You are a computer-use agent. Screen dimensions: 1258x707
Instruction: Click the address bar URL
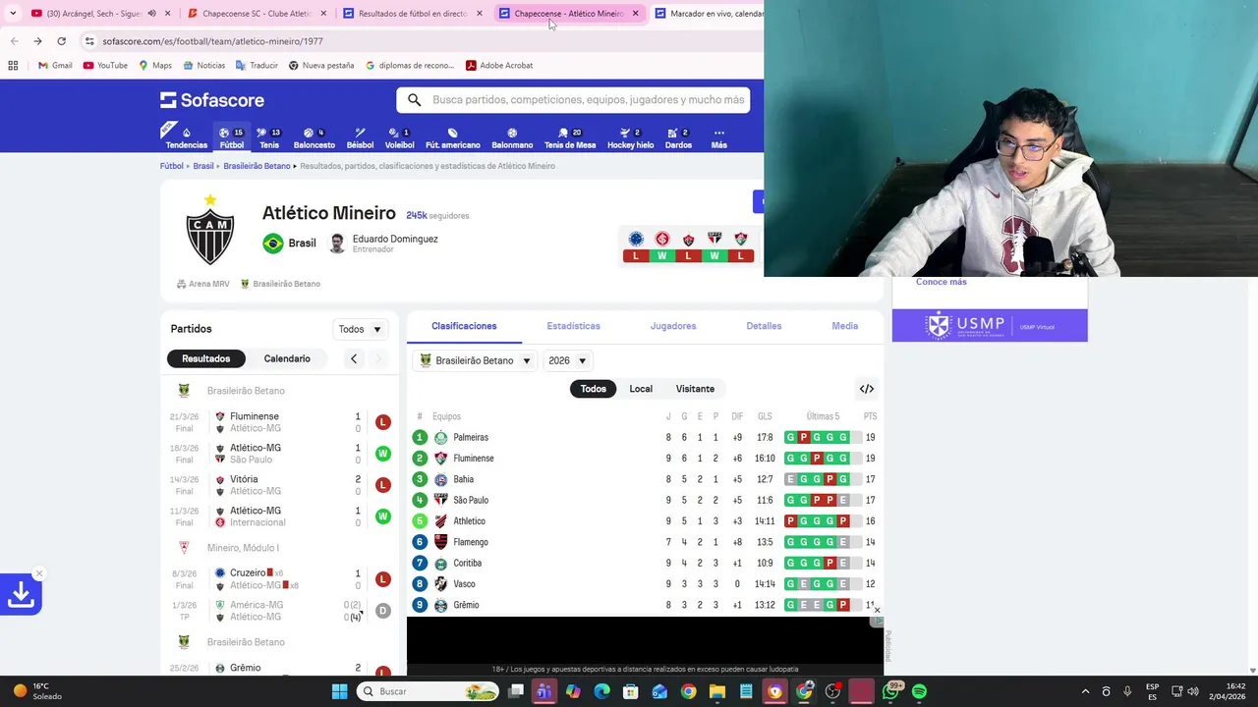212,41
